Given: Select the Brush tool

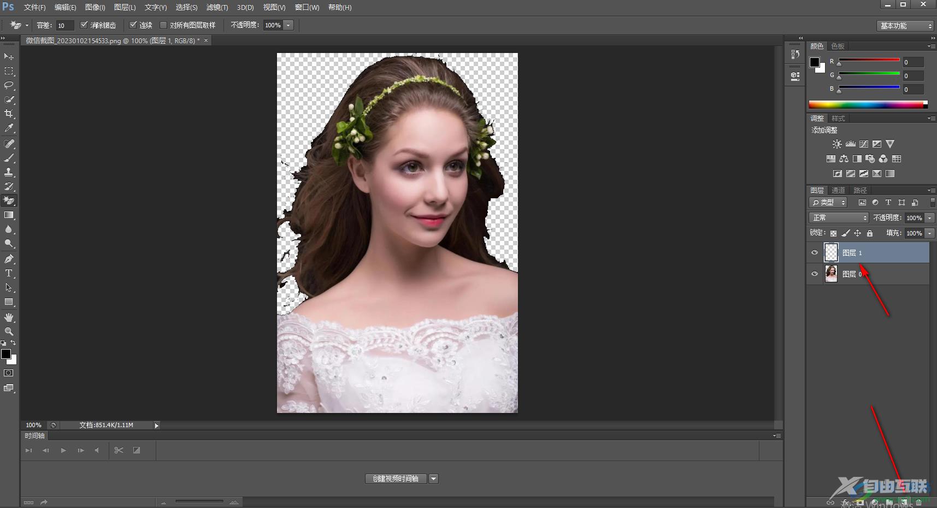Looking at the screenshot, I should 9,158.
